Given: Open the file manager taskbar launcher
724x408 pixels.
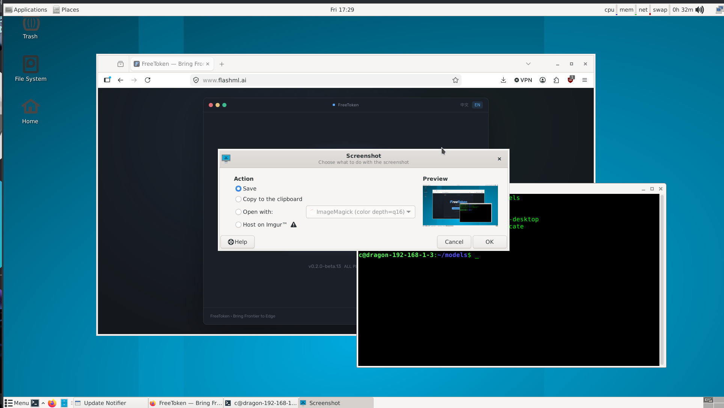Looking at the screenshot, I should 64,403.
